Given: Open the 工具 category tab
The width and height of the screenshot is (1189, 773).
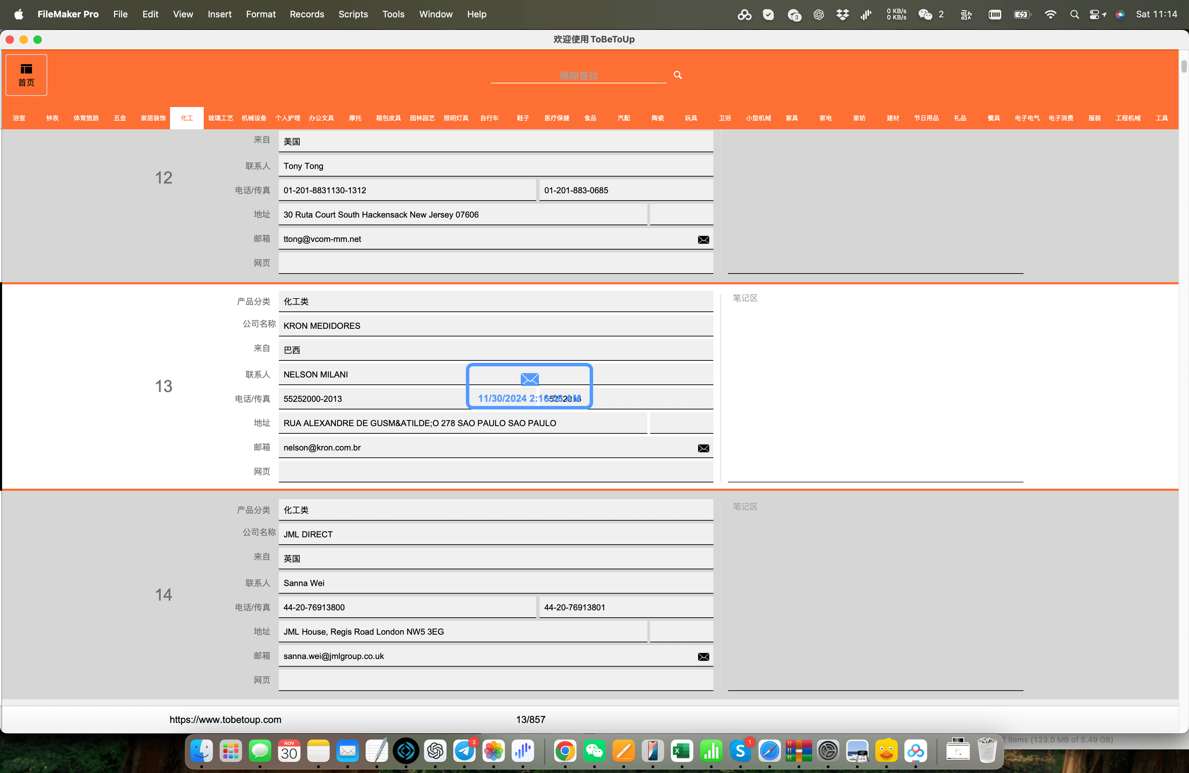Looking at the screenshot, I should click(x=1162, y=118).
